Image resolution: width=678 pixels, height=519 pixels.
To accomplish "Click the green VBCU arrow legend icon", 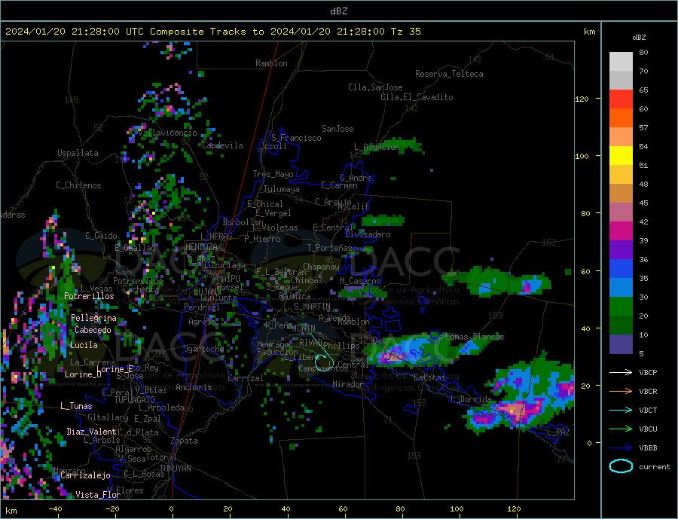I will (x=621, y=429).
